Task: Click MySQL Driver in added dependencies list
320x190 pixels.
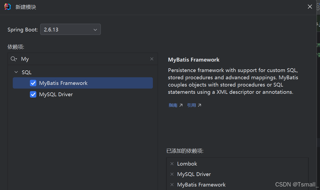Action: coord(194,174)
